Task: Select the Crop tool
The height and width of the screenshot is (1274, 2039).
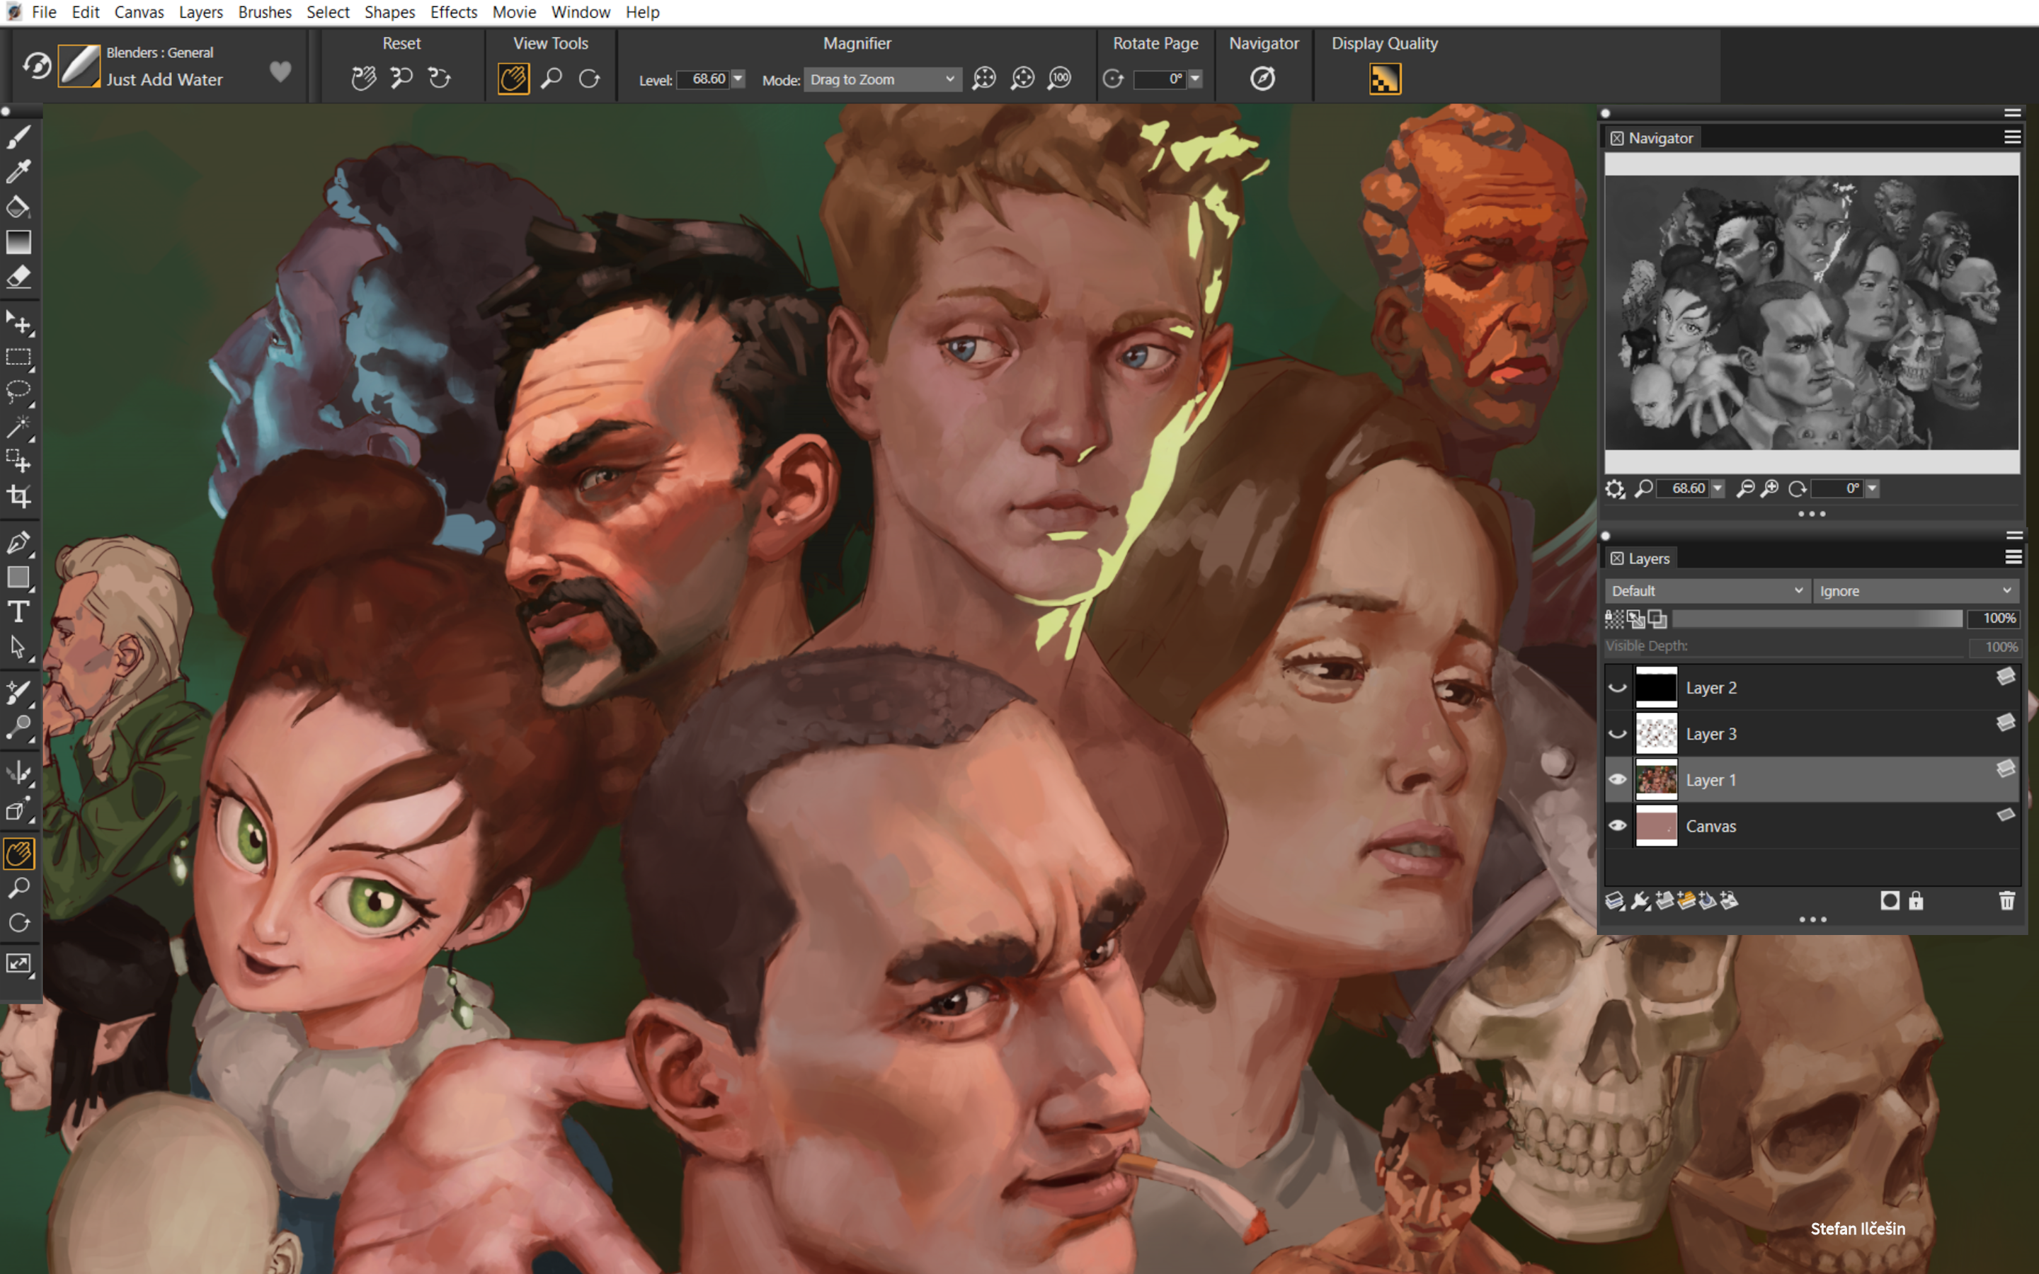Action: point(18,495)
